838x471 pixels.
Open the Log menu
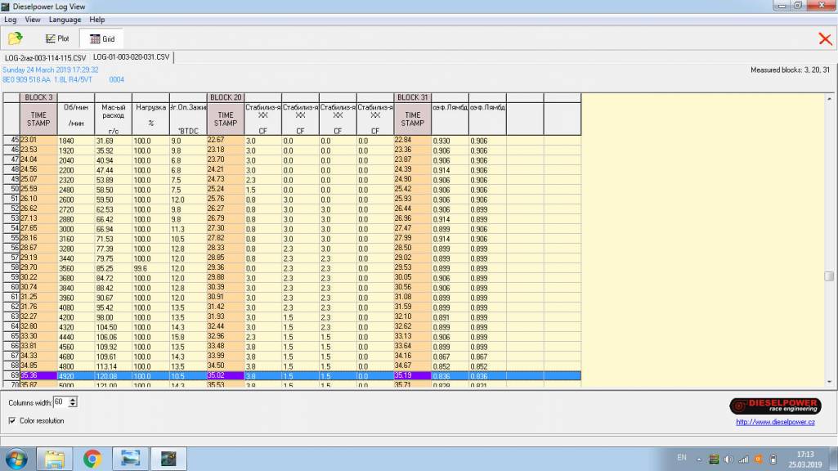coord(10,20)
